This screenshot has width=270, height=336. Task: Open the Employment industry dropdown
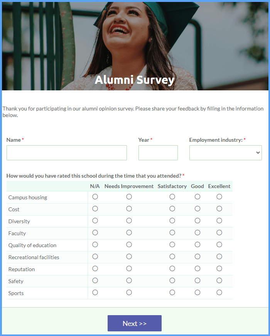[x=226, y=153]
